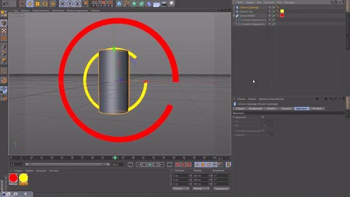Collapse the Sweep NURBS hierarchy
Viewport: 350px width, 197px height.
click(234, 16)
